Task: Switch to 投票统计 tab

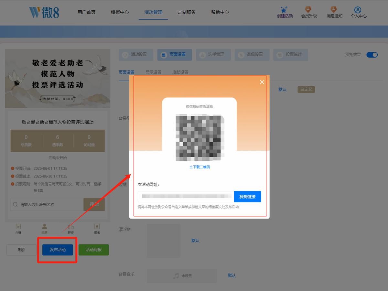Action: (x=291, y=55)
